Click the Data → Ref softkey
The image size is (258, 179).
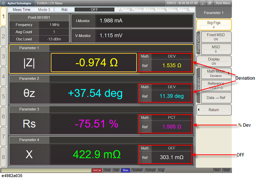pos(216,98)
